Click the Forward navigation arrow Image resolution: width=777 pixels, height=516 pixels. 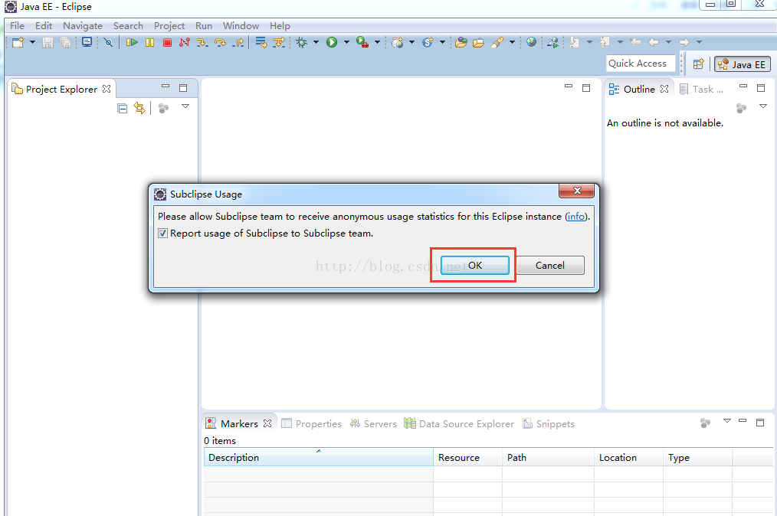(x=684, y=43)
